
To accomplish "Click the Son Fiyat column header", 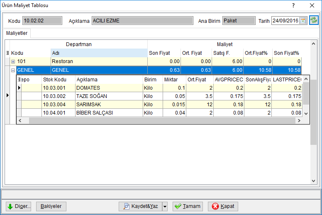I will (164, 53).
